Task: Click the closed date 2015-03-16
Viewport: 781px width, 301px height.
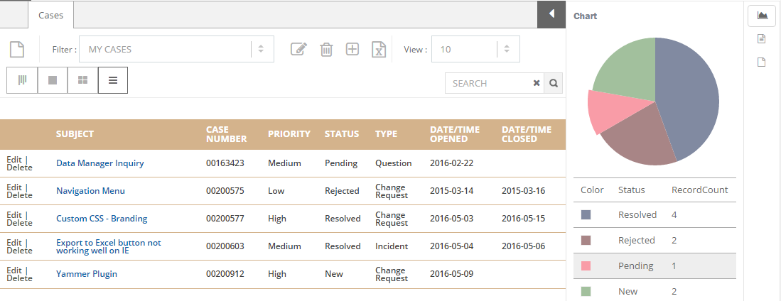Action: tap(524, 190)
